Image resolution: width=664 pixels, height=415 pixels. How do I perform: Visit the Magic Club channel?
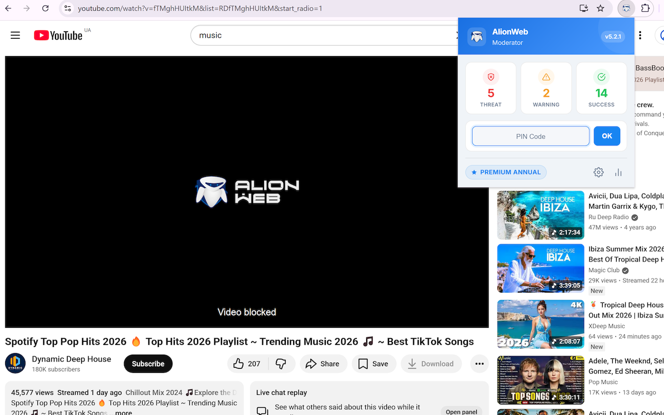(x=604, y=270)
